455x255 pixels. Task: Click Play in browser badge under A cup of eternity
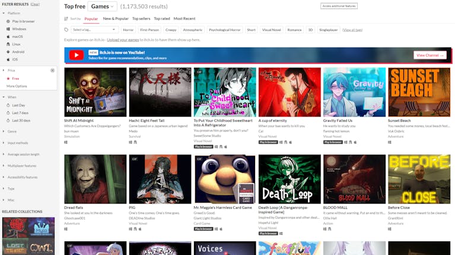(268, 142)
